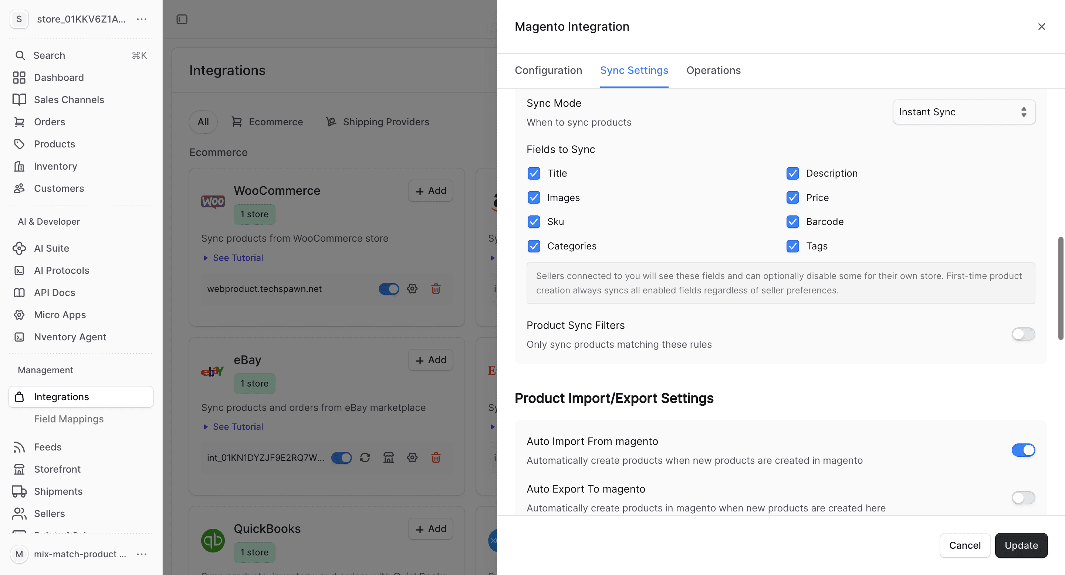Expand the WooCommerce See Tutorial disclosure

click(234, 258)
